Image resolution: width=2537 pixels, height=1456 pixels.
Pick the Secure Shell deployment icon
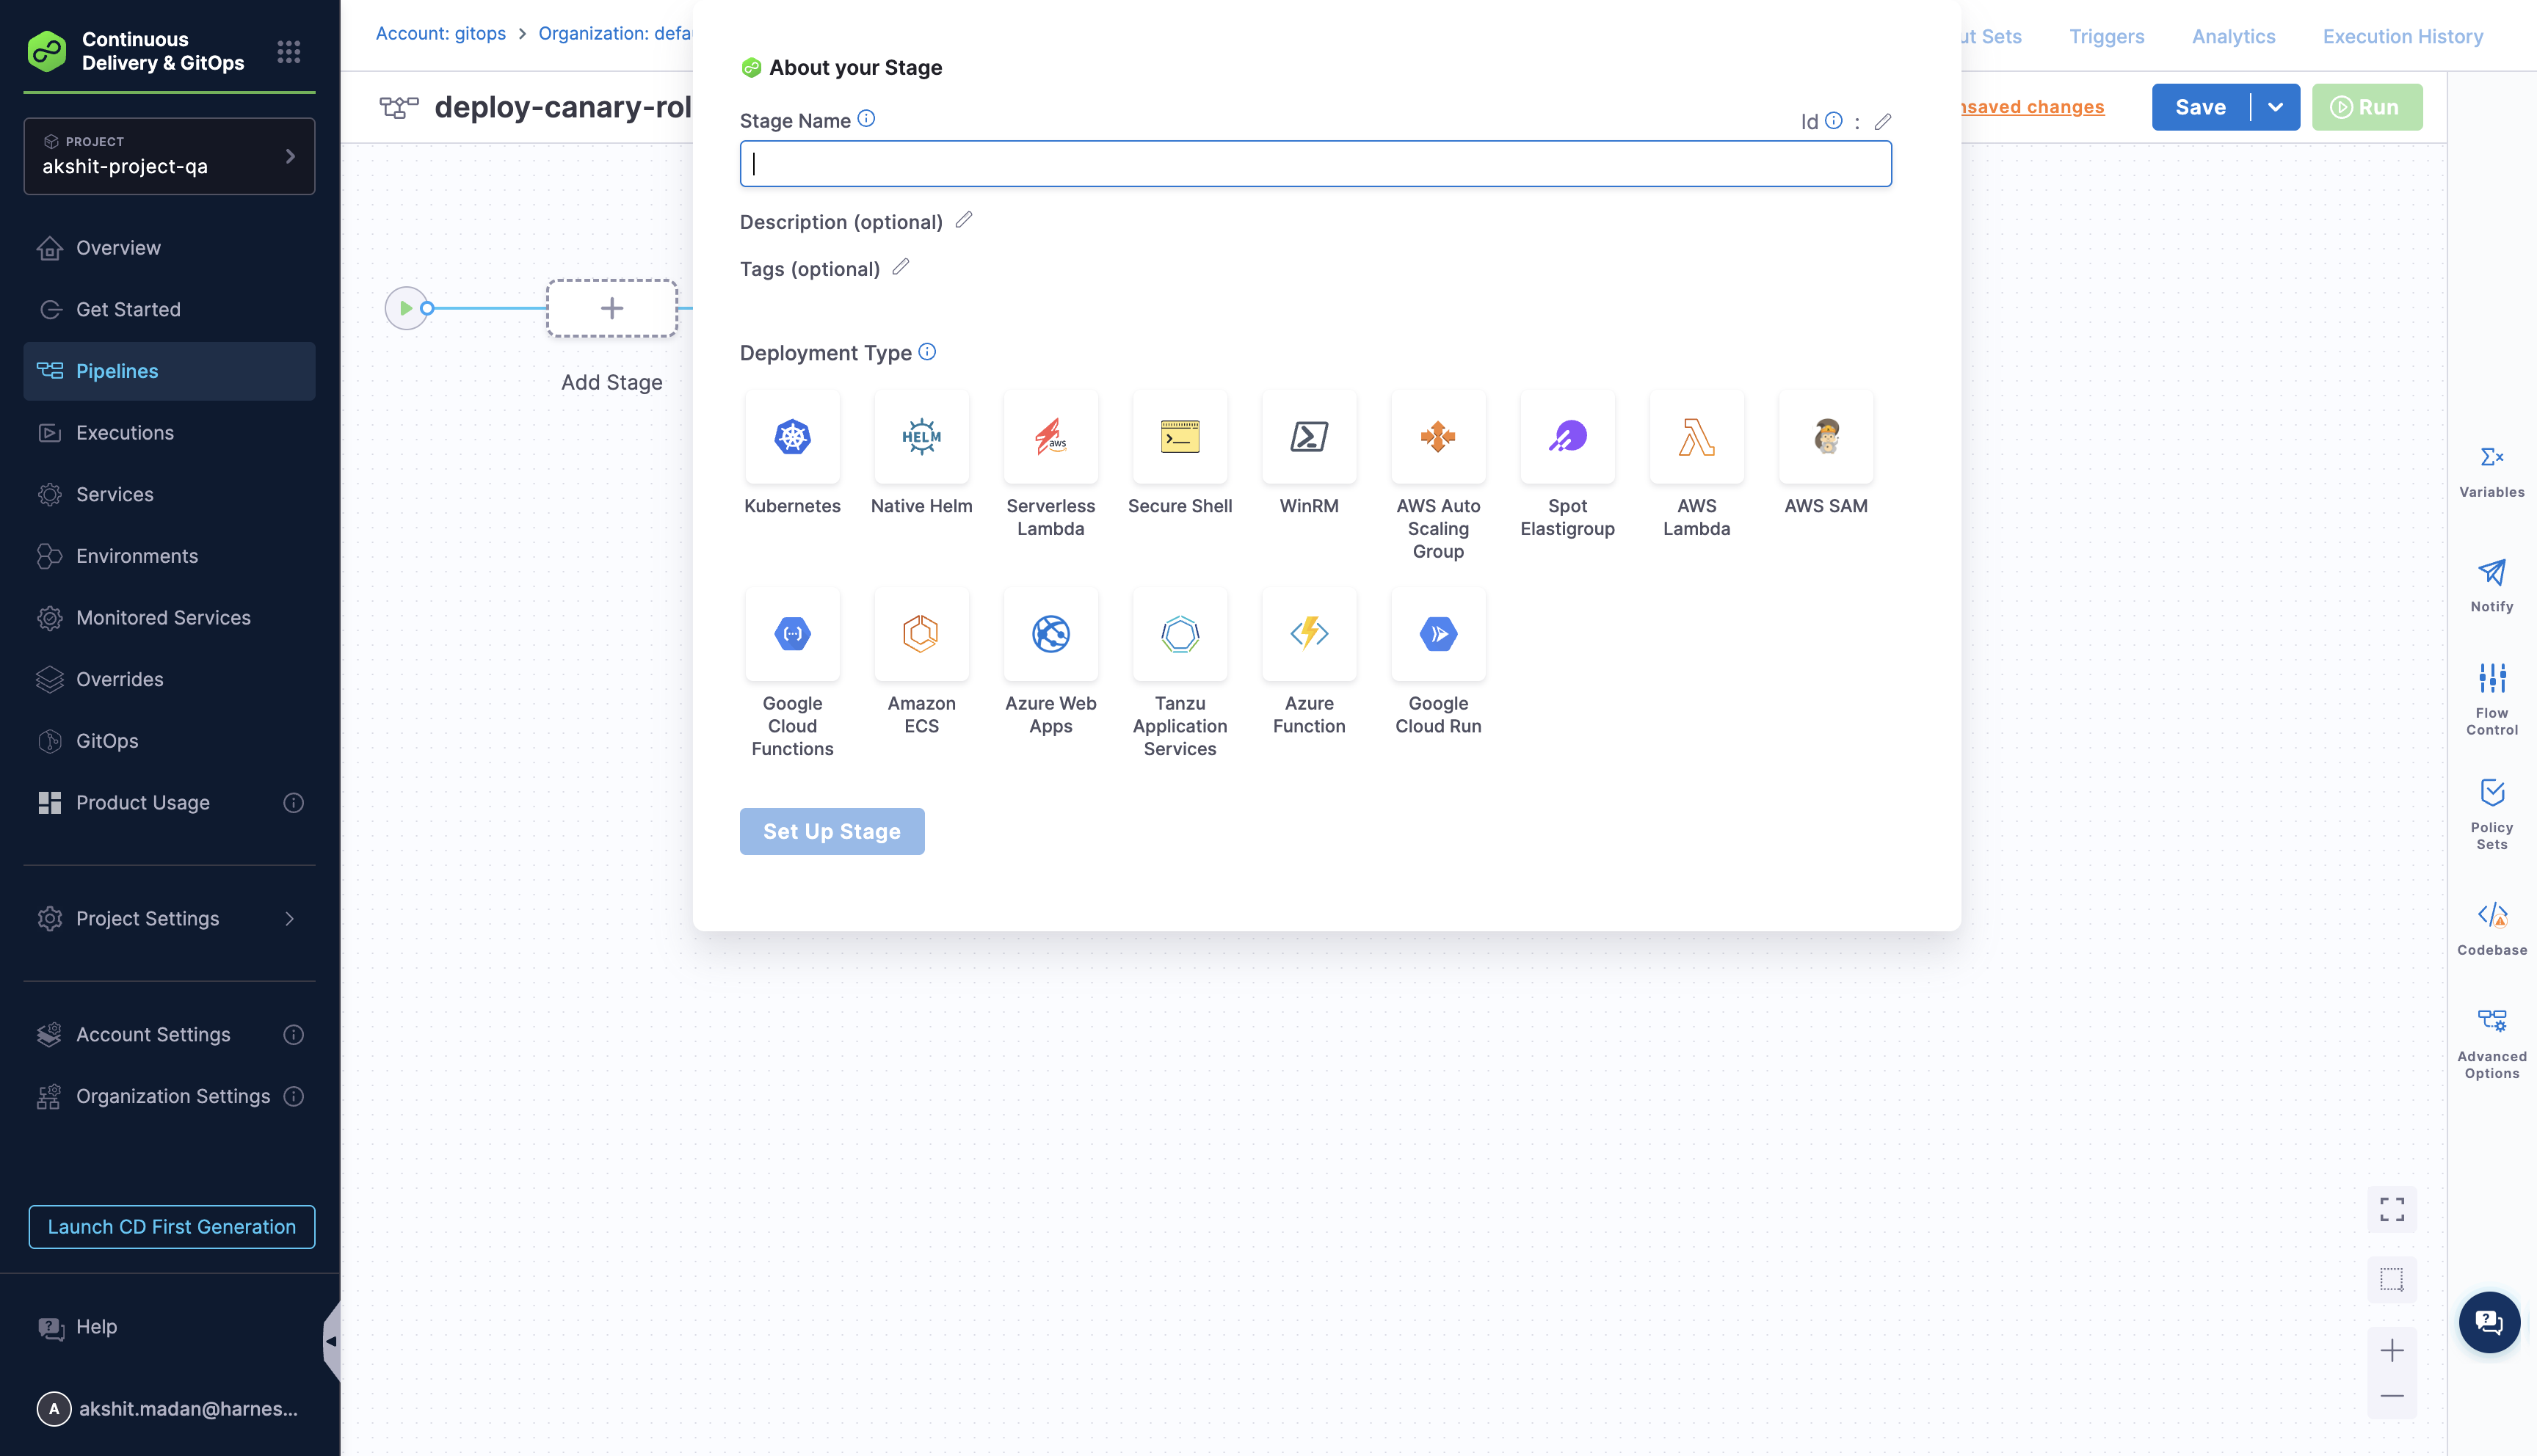pos(1180,437)
